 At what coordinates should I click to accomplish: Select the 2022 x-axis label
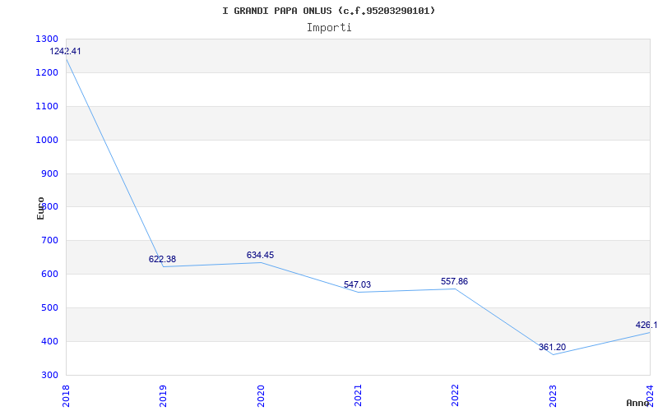[x=456, y=395]
